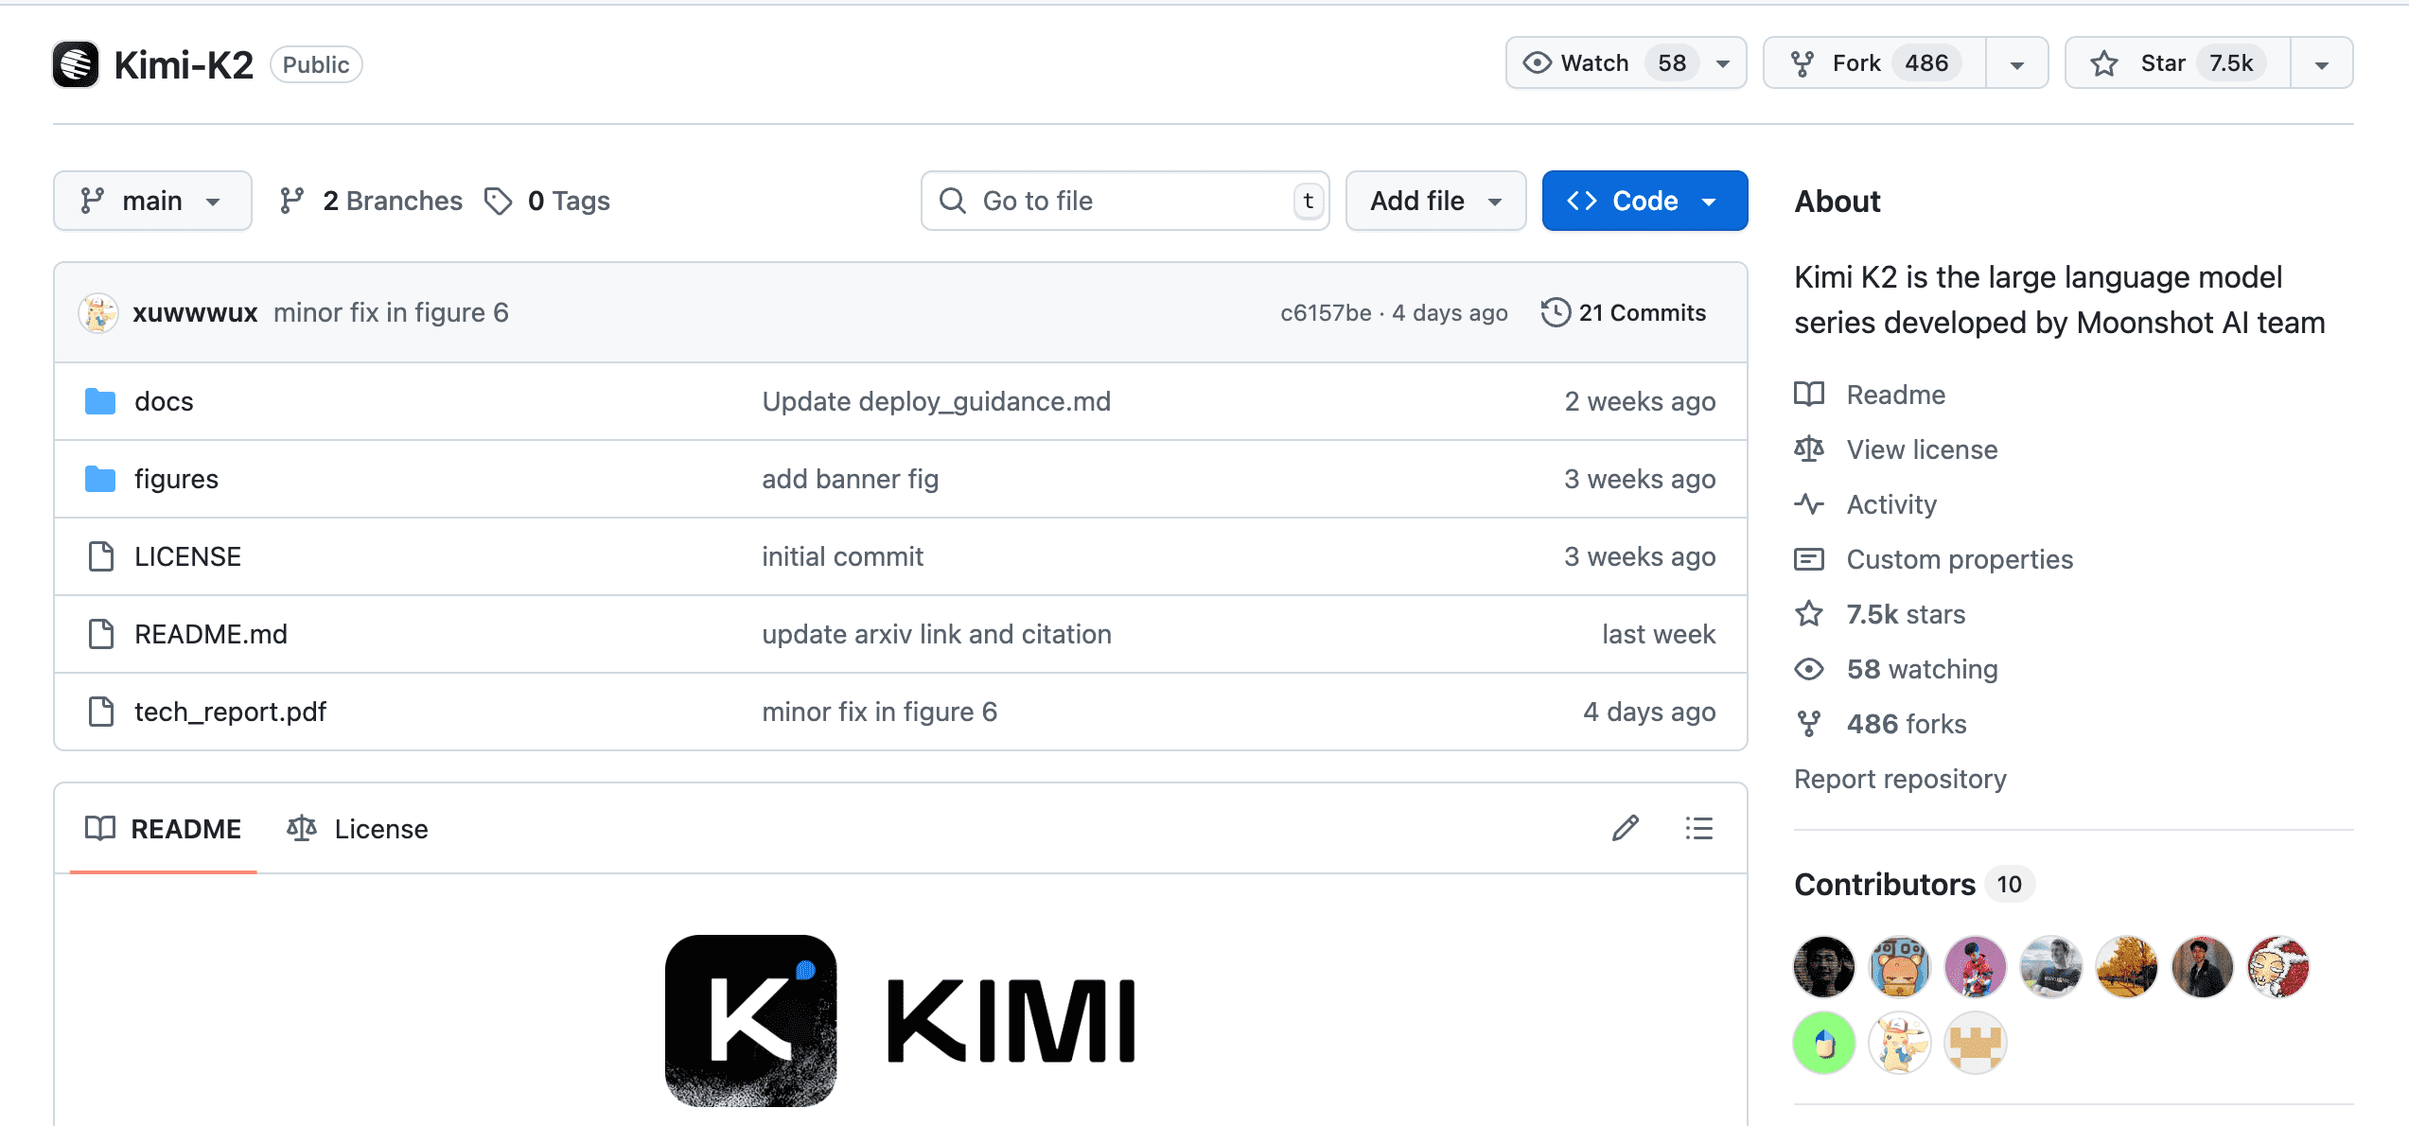Click the eye icon beside 58 watching
Image resolution: width=2409 pixels, height=1126 pixels.
1809,669
